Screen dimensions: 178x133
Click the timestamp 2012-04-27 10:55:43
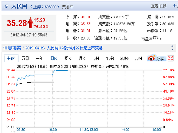tap(29, 35)
